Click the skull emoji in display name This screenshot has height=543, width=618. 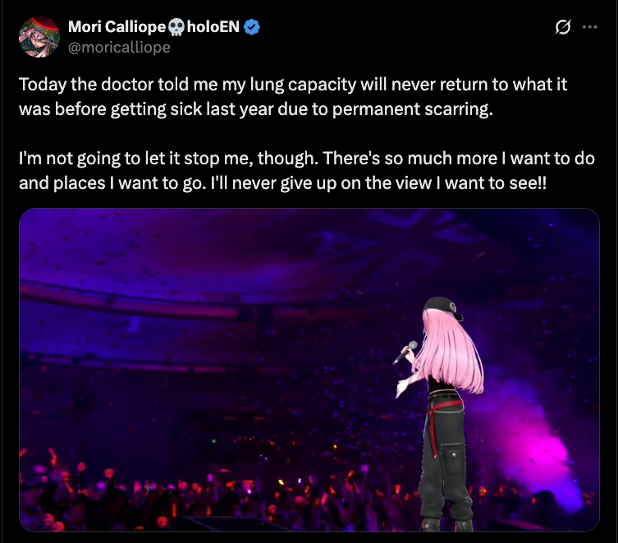tap(176, 27)
